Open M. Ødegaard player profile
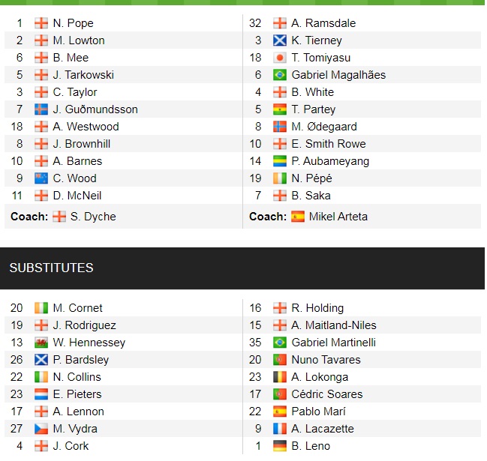Image resolution: width=487 pixels, height=461 pixels. click(324, 127)
